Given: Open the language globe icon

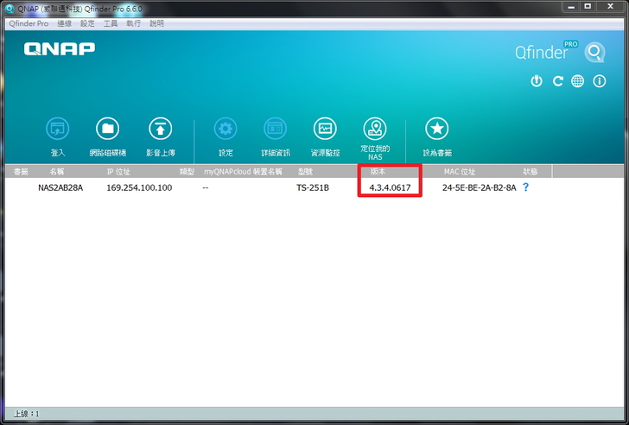Looking at the screenshot, I should click(577, 81).
